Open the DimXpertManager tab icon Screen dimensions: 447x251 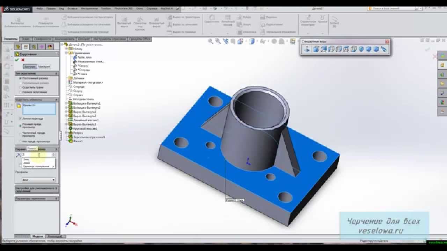pyautogui.click(x=42, y=47)
